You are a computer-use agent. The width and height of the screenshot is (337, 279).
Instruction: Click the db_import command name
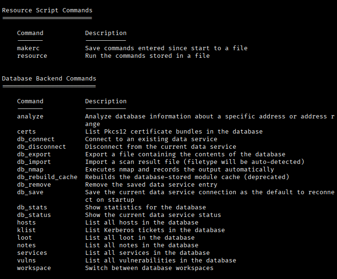34,162
